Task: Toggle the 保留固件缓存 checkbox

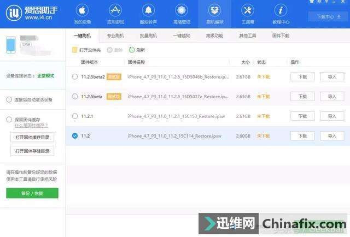Action: 9,119
